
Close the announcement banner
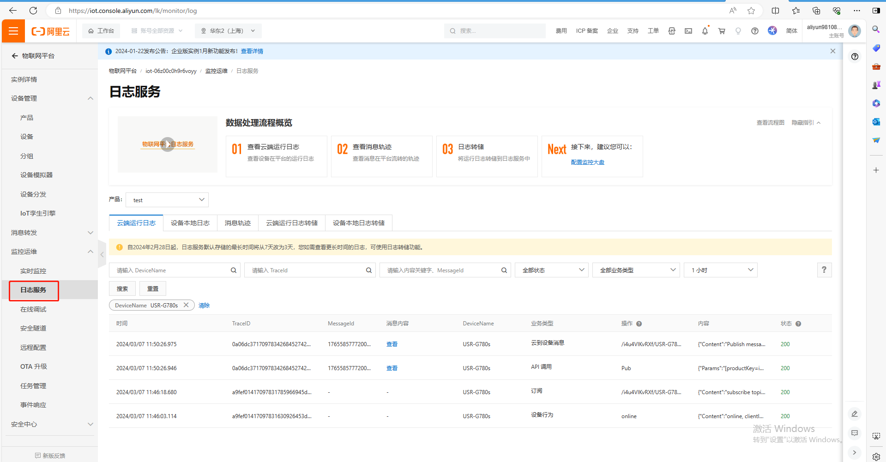pyautogui.click(x=832, y=51)
